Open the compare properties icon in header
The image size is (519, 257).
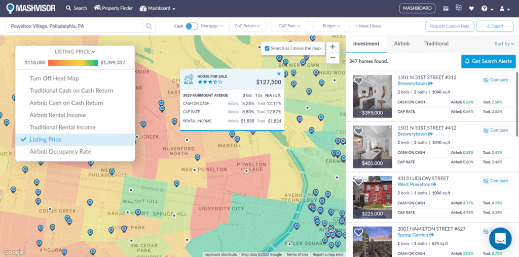pos(459,8)
